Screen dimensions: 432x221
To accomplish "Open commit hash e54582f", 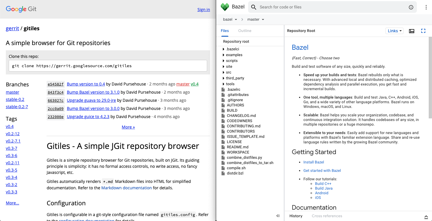I will pyautogui.click(x=56, y=84).
